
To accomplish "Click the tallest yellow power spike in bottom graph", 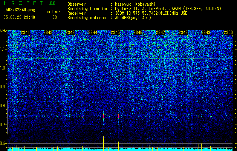I will tap(103, 143).
